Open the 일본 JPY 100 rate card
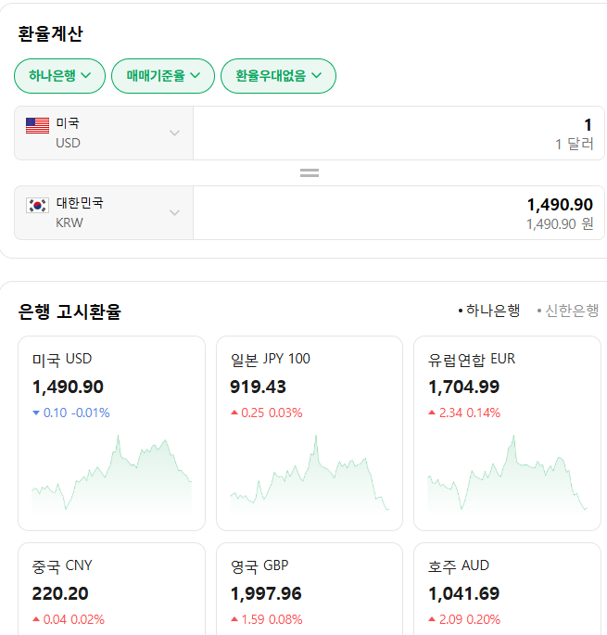The image size is (607, 635). pyautogui.click(x=310, y=433)
